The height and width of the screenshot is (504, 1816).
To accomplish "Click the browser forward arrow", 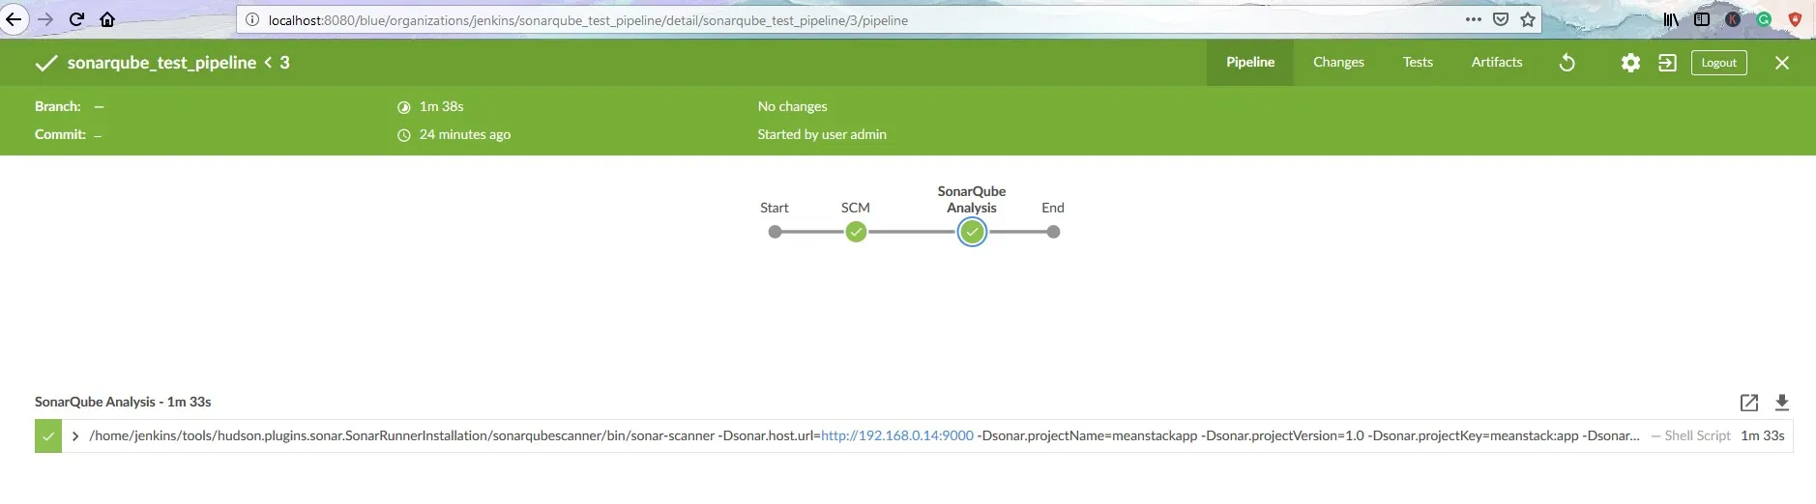I will point(45,19).
